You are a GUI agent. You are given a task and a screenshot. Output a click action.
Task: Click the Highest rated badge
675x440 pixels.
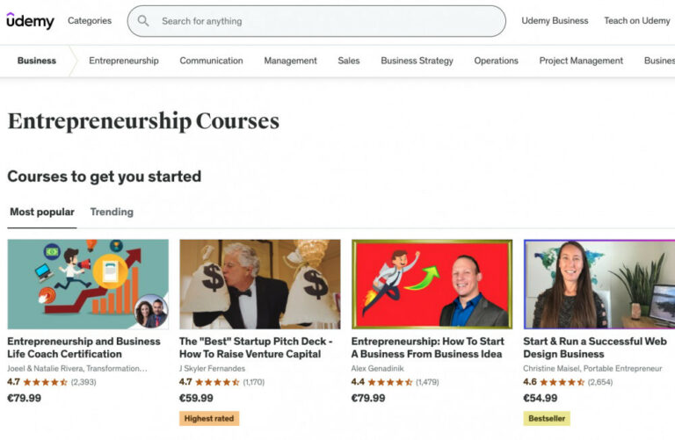coord(209,419)
